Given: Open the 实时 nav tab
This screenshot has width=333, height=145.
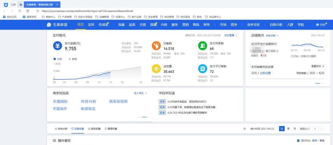Looking at the screenshot, I should click(x=91, y=25).
